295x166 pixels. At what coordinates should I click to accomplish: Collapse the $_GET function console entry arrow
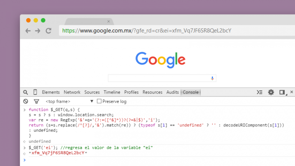pos(25,110)
